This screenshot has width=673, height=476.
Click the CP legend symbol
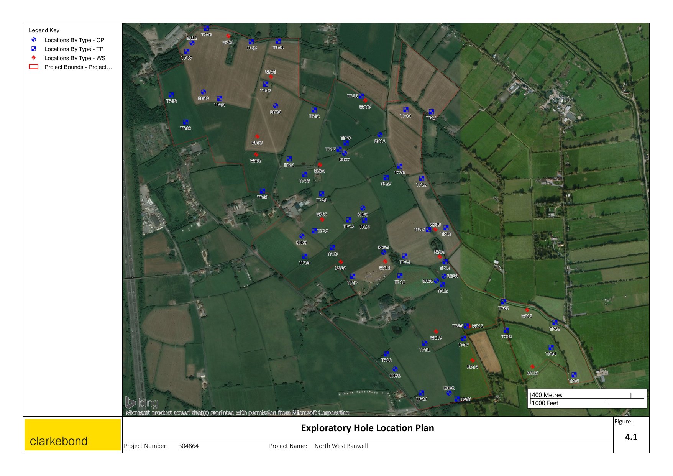pyautogui.click(x=34, y=40)
